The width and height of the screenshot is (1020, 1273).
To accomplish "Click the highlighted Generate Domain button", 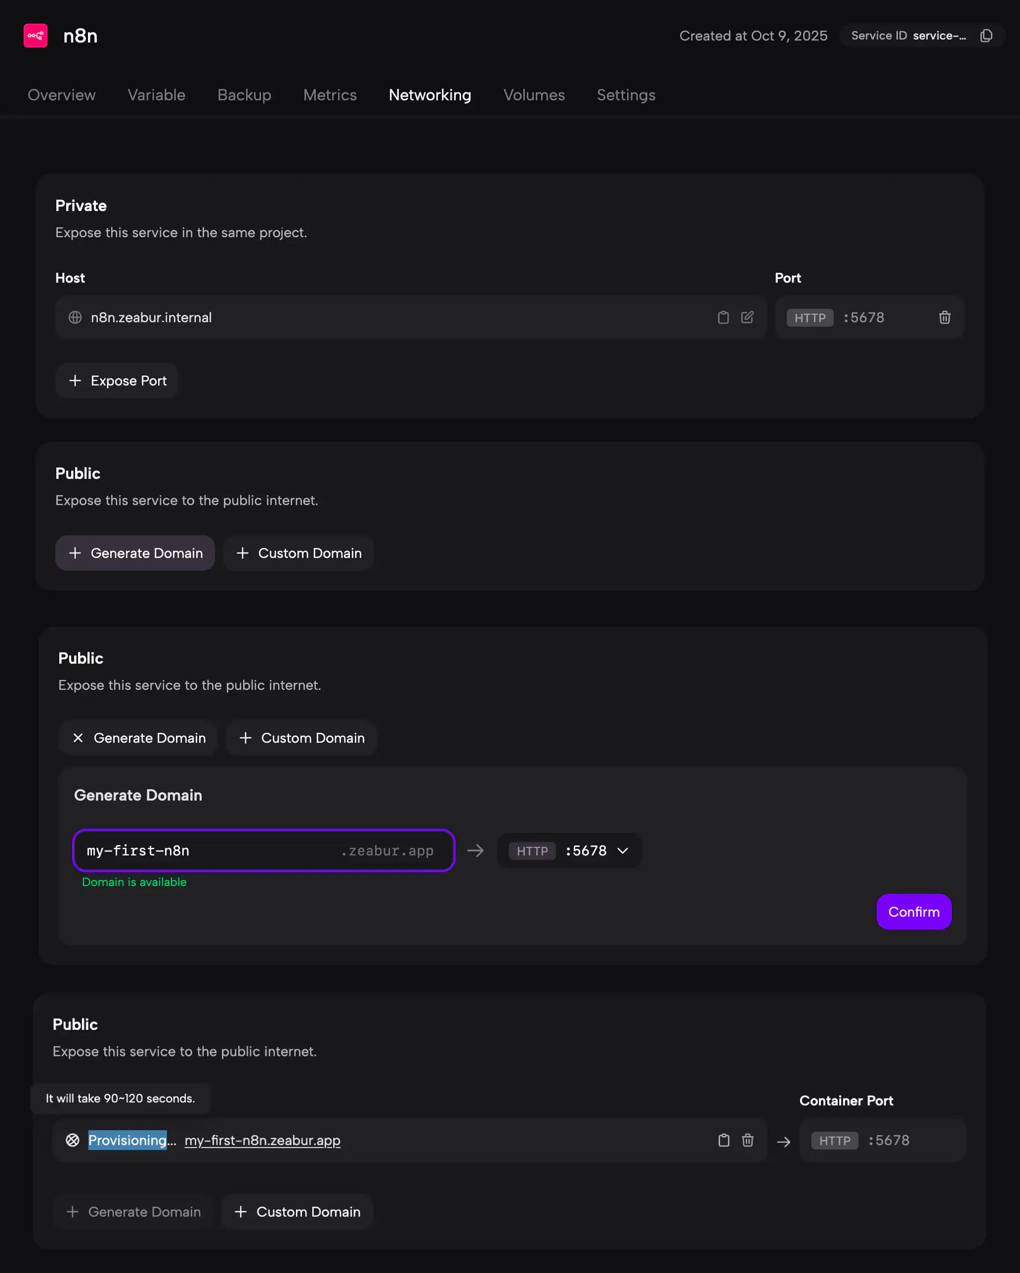I will [135, 553].
